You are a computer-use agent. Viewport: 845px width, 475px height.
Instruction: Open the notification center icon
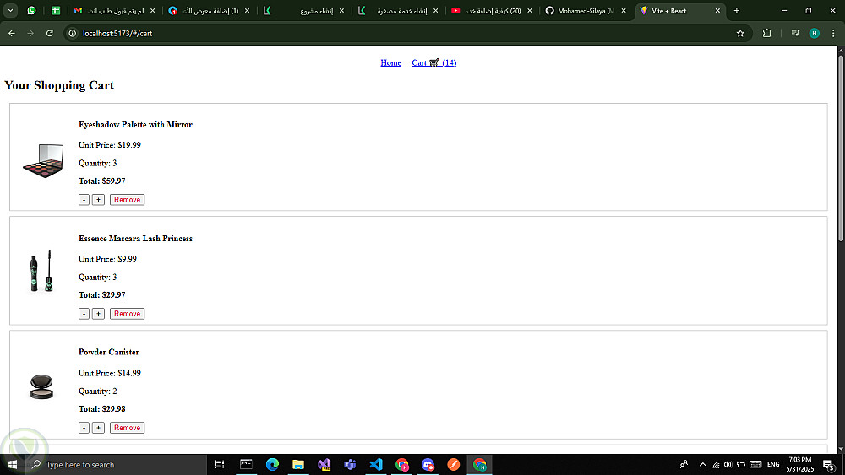point(830,464)
